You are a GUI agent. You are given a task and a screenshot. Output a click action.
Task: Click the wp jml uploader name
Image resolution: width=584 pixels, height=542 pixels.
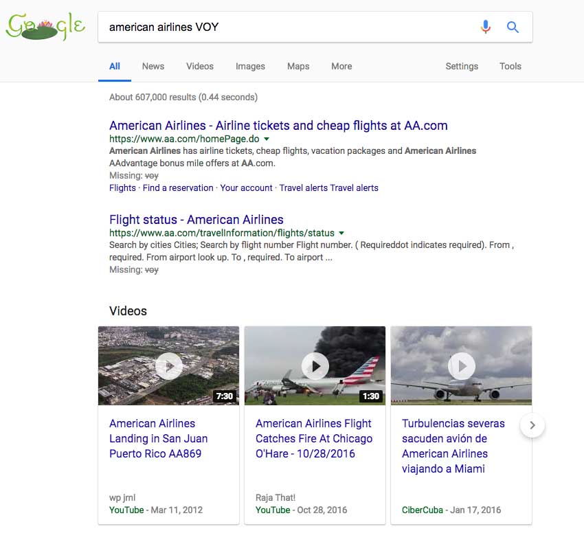(x=122, y=497)
